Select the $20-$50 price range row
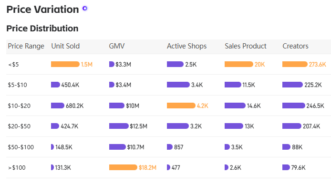Screen dimensions: 331x183 coord(168,126)
